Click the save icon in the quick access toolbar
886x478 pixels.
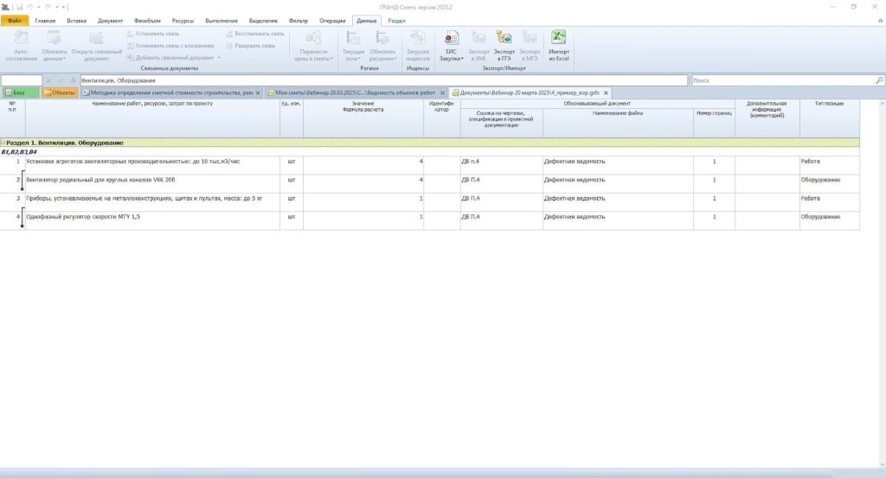click(x=19, y=7)
